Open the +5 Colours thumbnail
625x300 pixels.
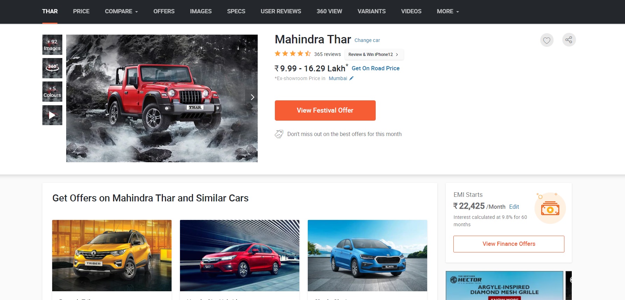[52, 92]
